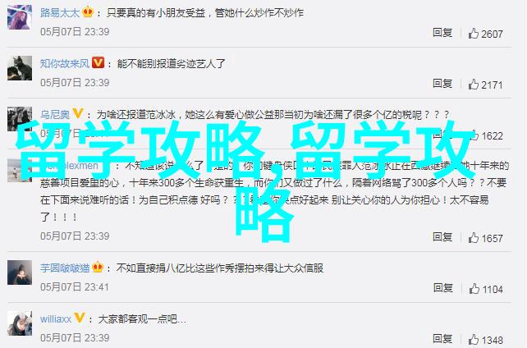527x348 pixels.
Task: Click the crown badge next to 路易太太
Action: (x=88, y=12)
